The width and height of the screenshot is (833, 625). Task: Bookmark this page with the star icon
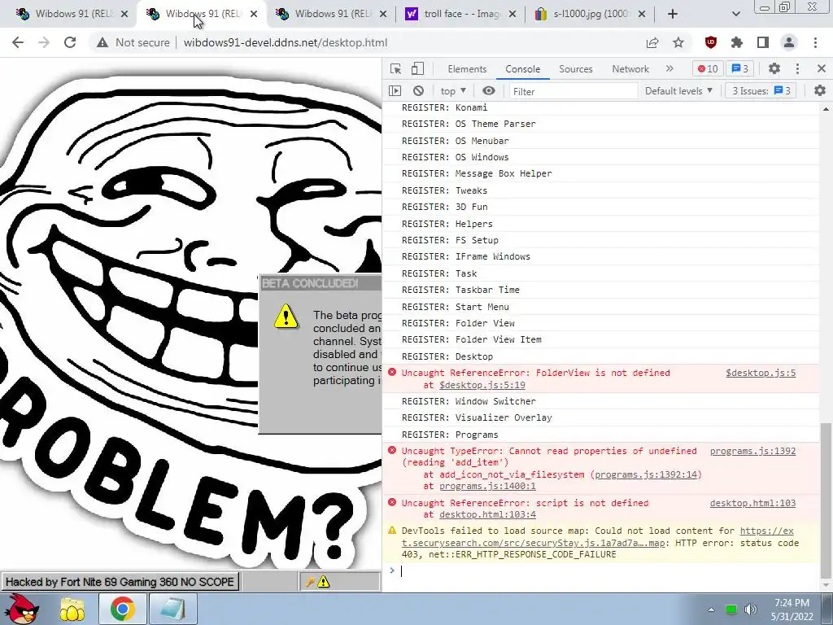[678, 42]
